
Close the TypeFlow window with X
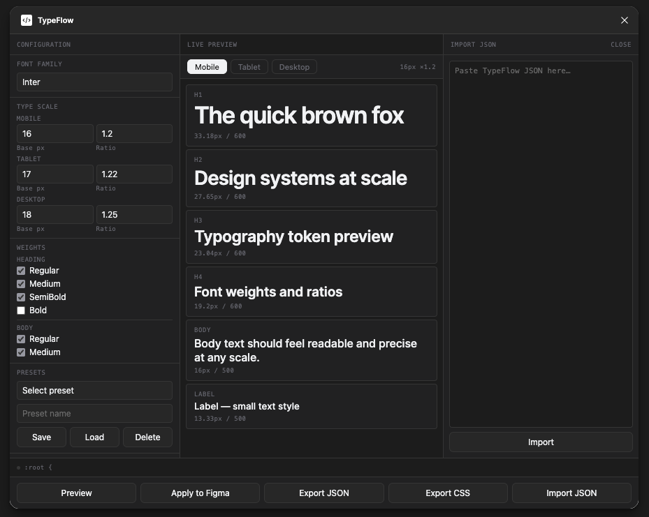tap(624, 20)
